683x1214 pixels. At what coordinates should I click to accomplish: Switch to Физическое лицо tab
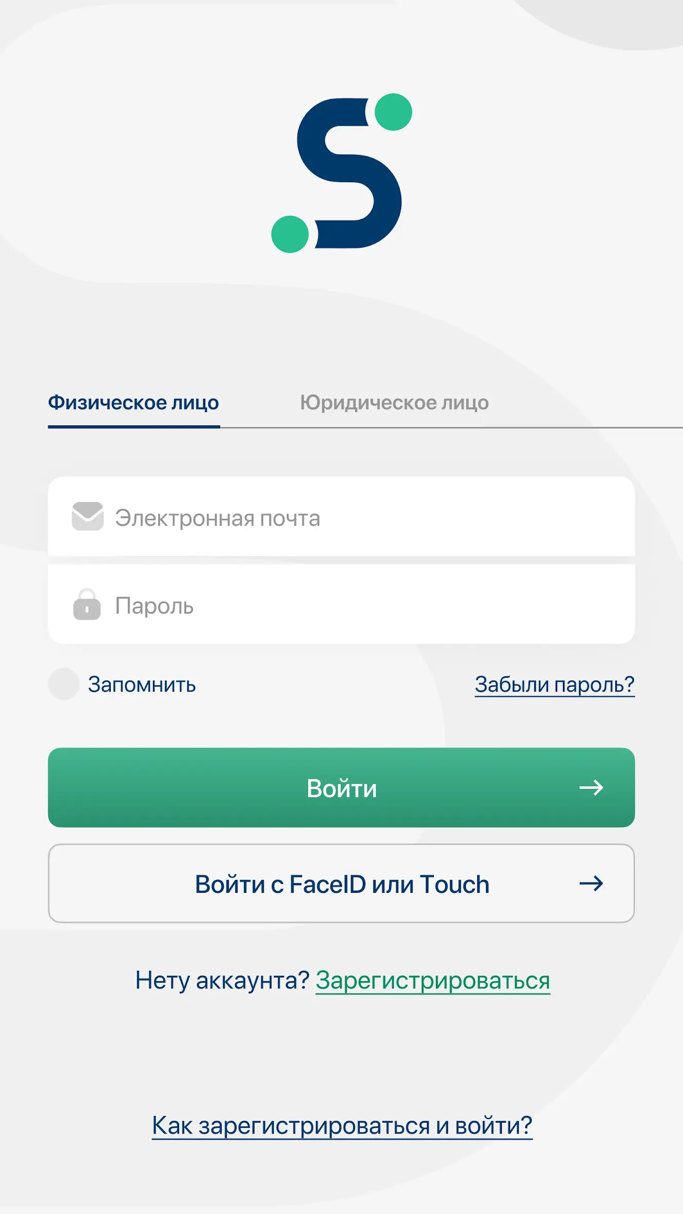click(x=133, y=403)
